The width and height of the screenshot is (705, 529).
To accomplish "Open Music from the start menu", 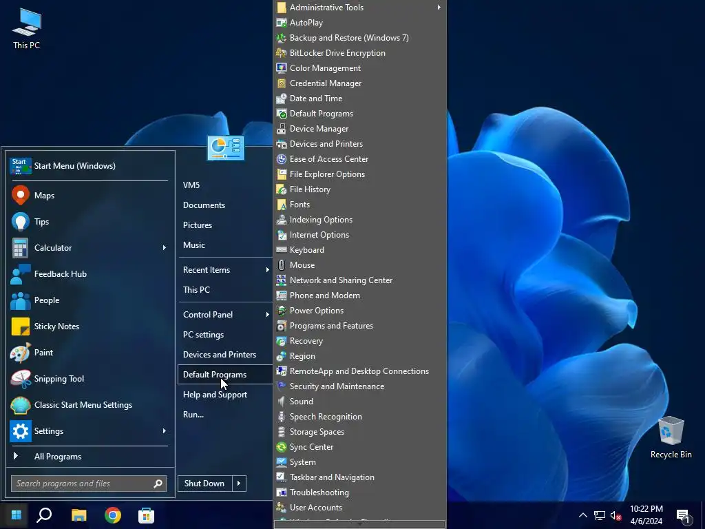I will pos(225,245).
